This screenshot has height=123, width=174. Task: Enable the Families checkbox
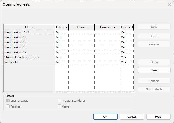[8, 106]
